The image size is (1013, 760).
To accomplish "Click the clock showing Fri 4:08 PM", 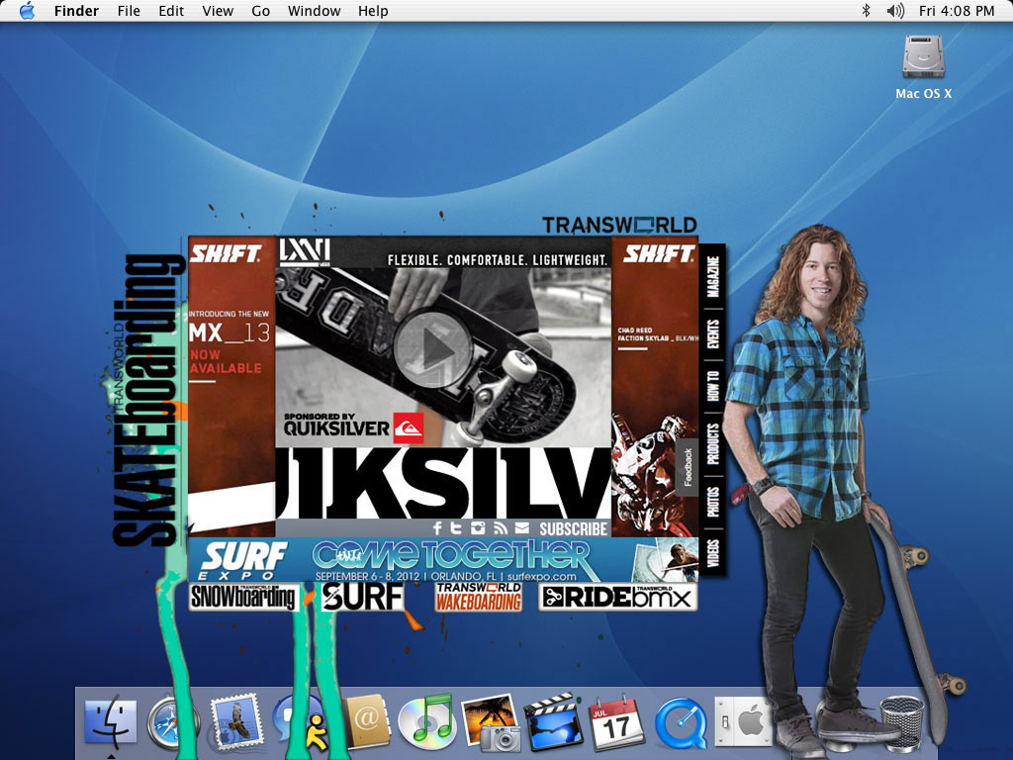I will [957, 11].
